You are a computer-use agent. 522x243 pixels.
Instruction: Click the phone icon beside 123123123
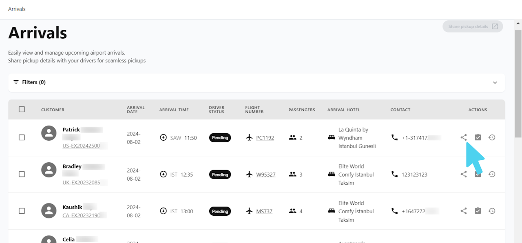[x=394, y=174]
